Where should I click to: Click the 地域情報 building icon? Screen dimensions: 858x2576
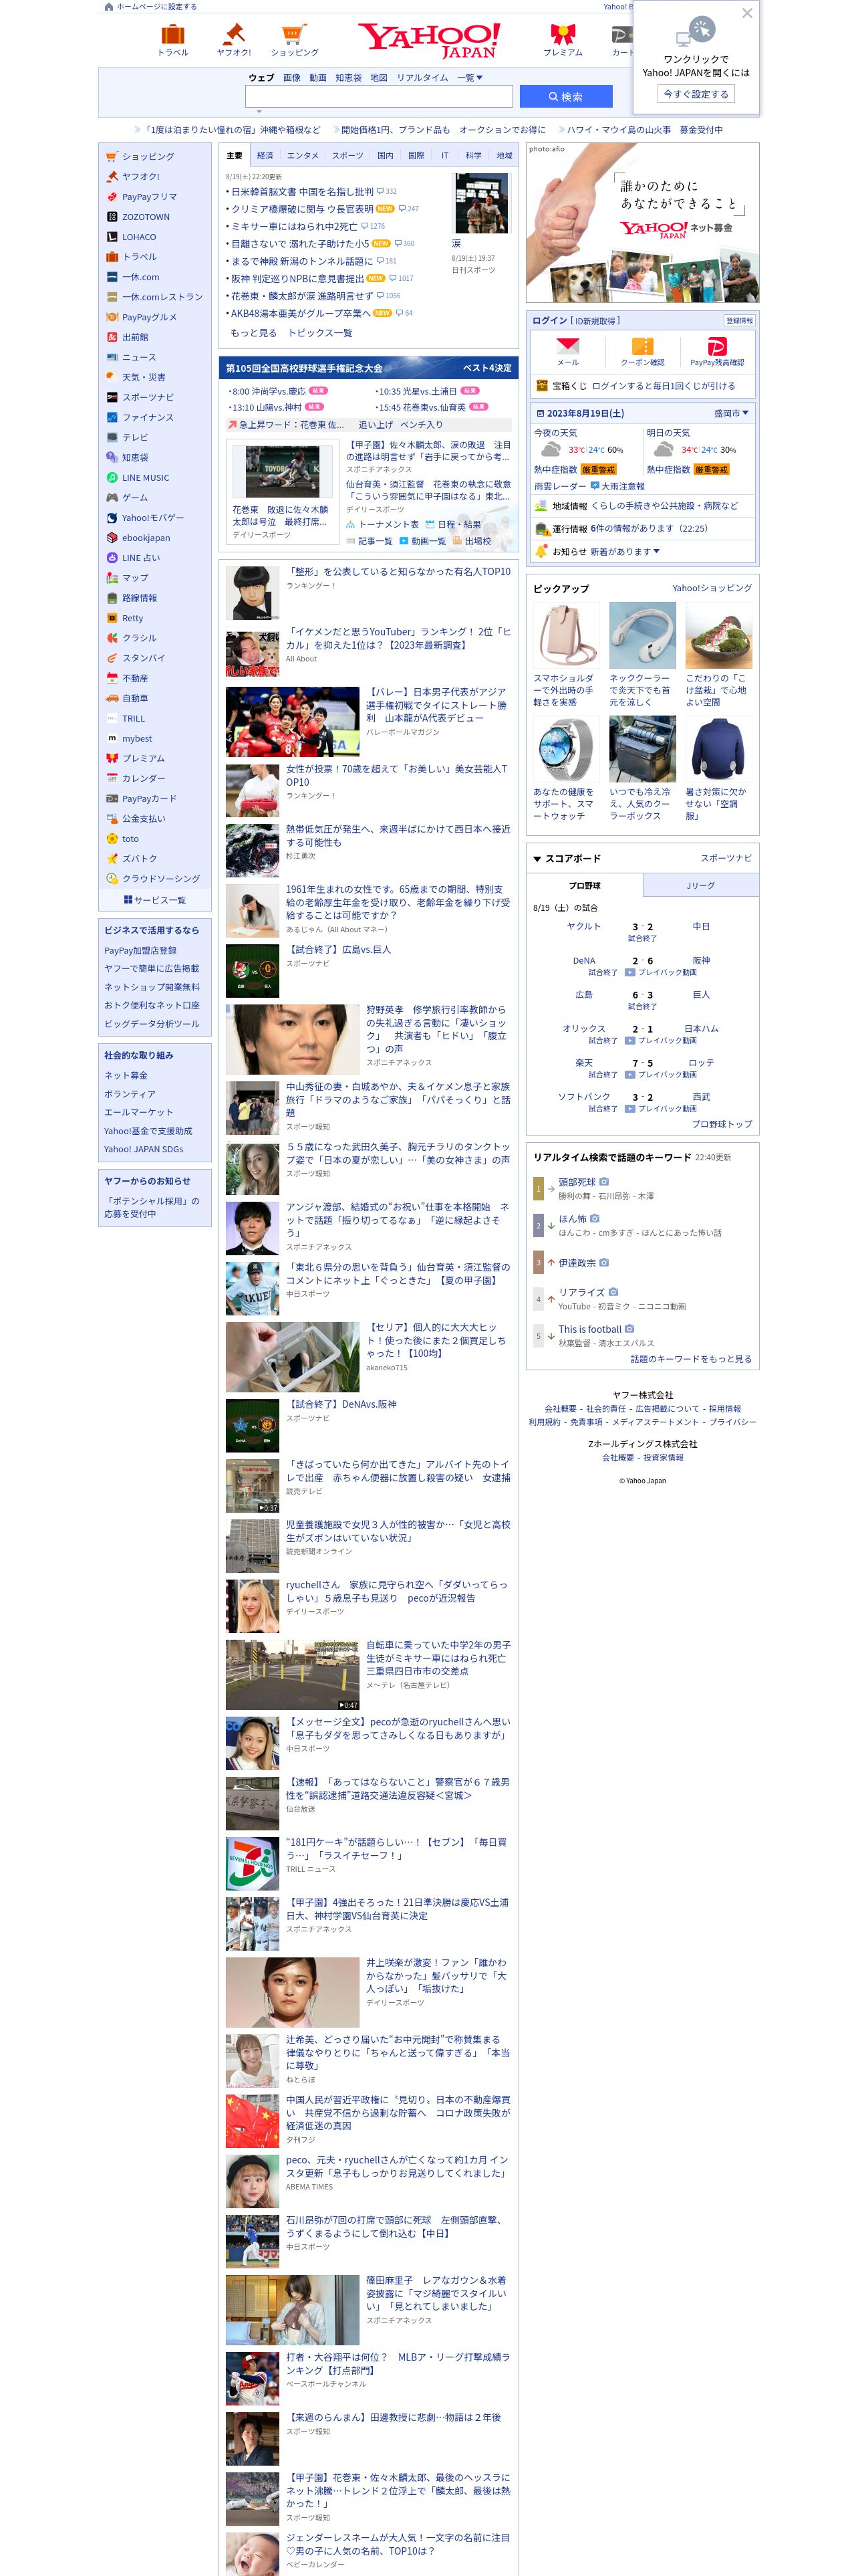pyautogui.click(x=541, y=506)
